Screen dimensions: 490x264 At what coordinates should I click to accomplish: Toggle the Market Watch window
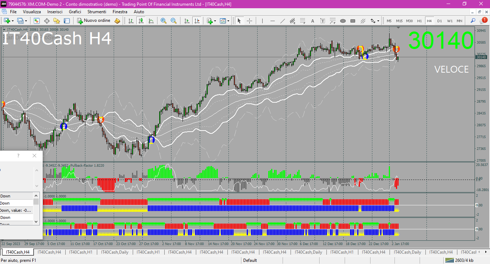[36, 21]
